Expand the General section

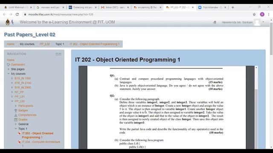[x=16, y=124]
